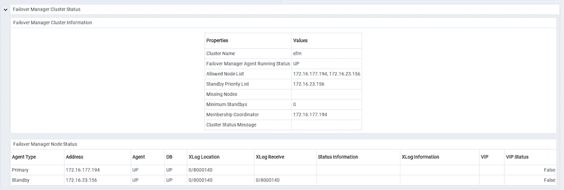Select the Cluster Name property cell
Viewport: 564px width, 190px height.
pyautogui.click(x=248, y=54)
